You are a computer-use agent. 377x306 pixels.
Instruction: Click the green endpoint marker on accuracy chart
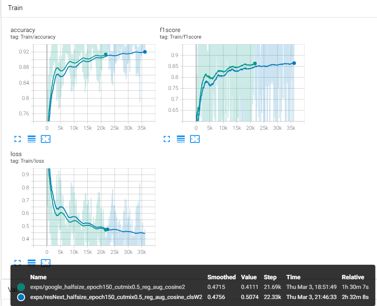point(105,54)
